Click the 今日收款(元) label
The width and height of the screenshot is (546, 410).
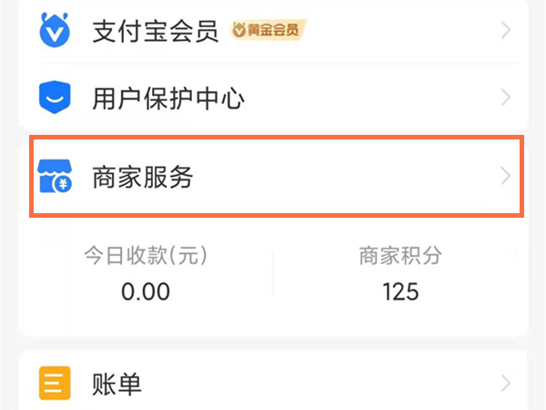146,256
